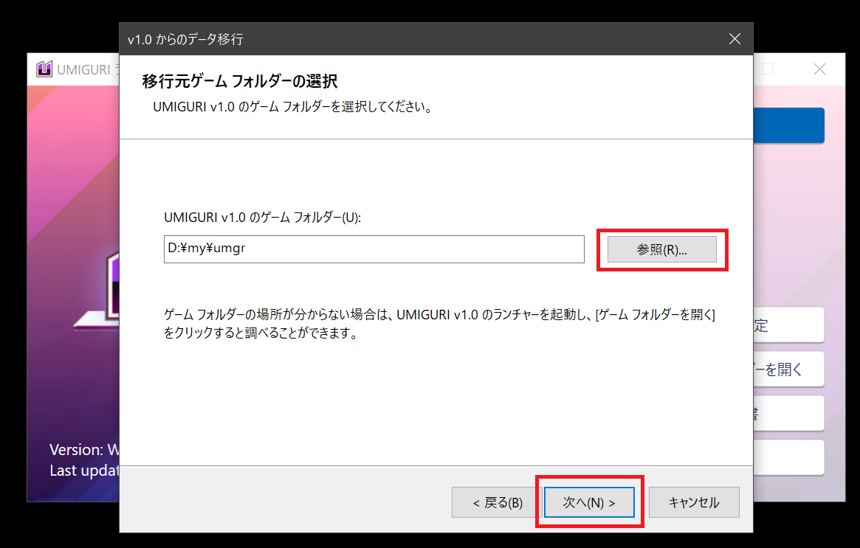Cancel the migration with the キャンセル button
This screenshot has height=548, width=860.
pos(694,502)
